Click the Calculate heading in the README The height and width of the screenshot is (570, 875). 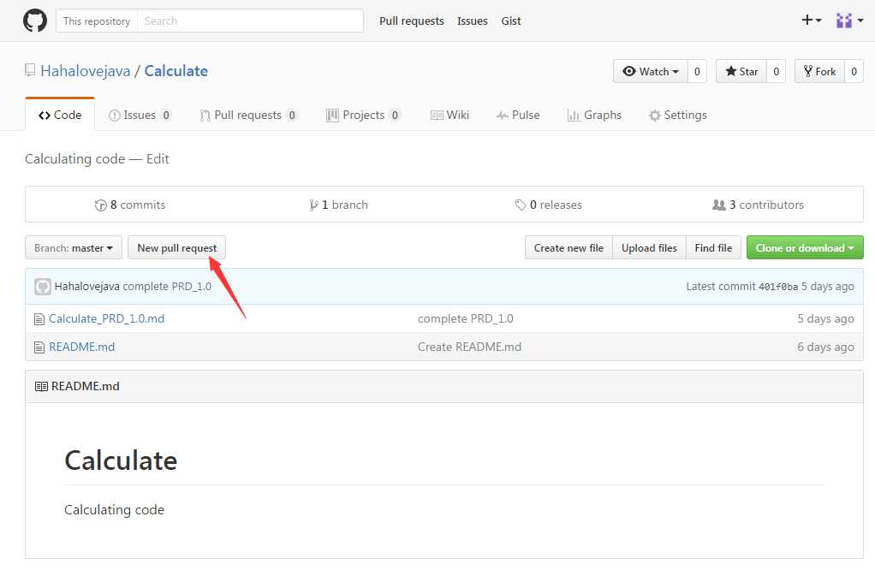121,460
